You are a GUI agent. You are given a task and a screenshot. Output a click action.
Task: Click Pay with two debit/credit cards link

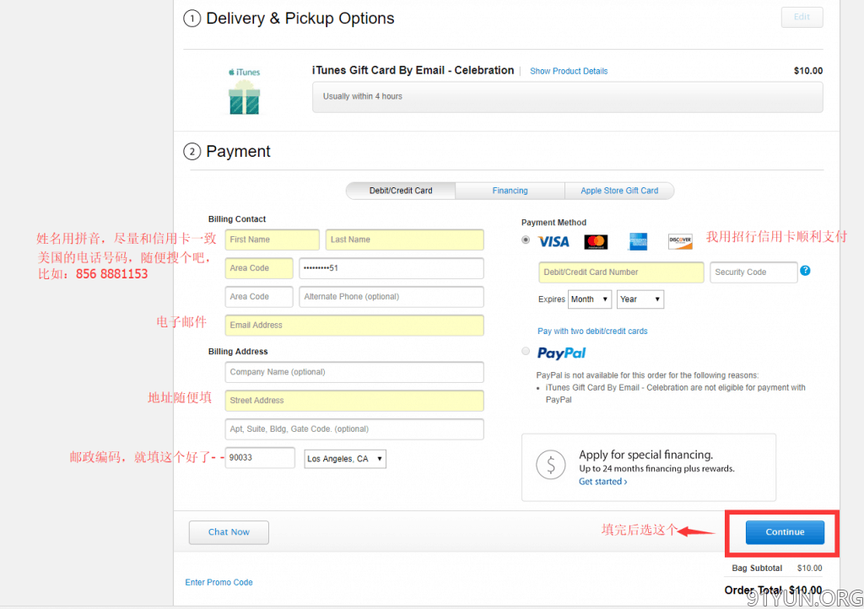(x=592, y=331)
